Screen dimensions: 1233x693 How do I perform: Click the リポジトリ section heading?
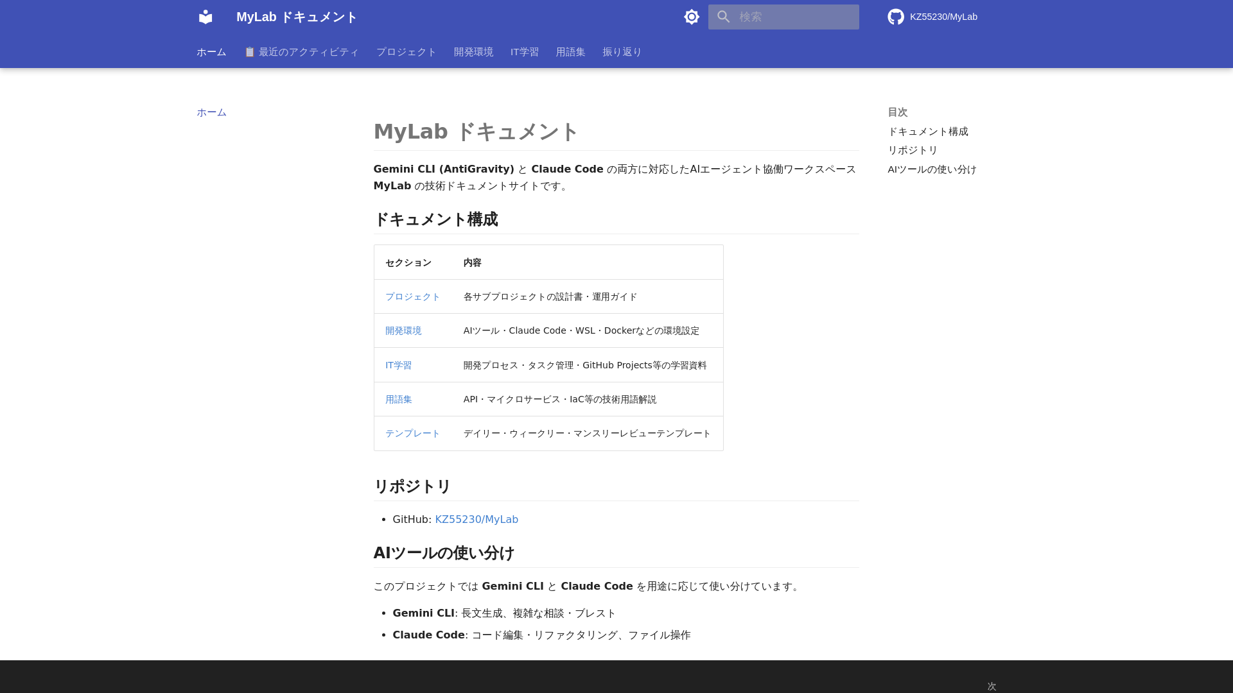click(412, 486)
